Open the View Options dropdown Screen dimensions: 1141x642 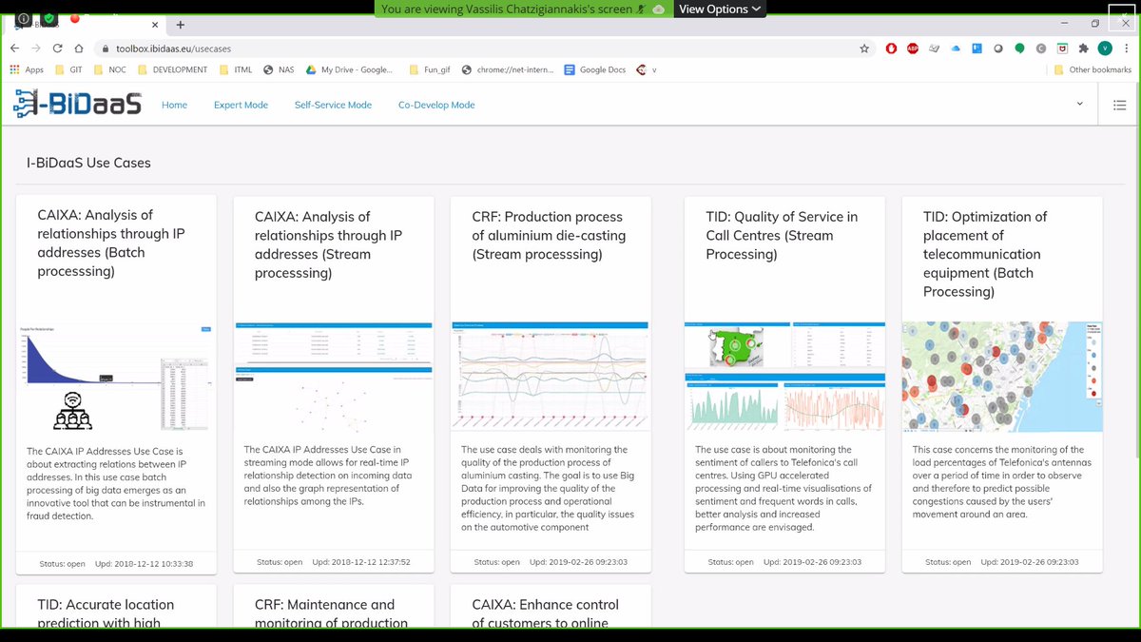(720, 9)
